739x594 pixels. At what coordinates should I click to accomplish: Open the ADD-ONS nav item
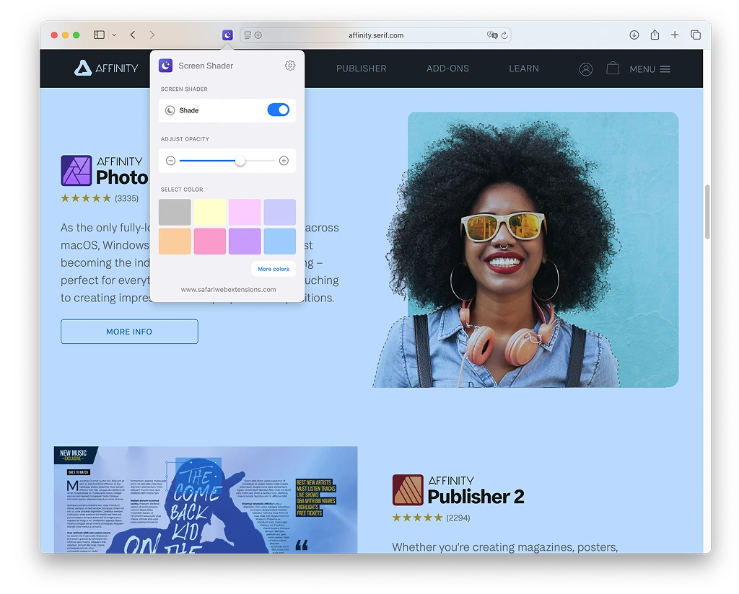pyautogui.click(x=447, y=68)
